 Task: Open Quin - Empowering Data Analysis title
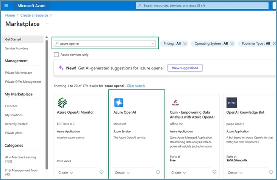pyautogui.click(x=192, y=115)
